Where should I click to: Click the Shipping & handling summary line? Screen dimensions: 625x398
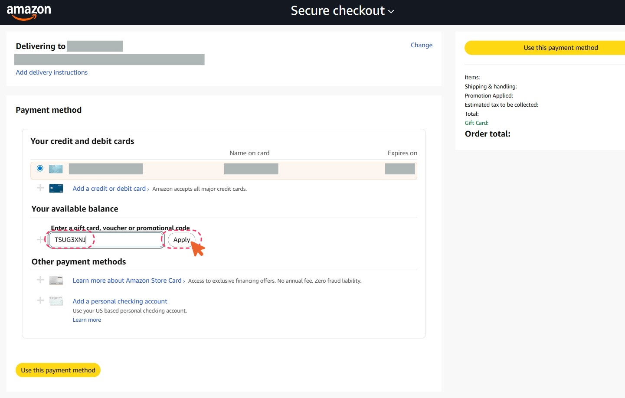tap(491, 87)
